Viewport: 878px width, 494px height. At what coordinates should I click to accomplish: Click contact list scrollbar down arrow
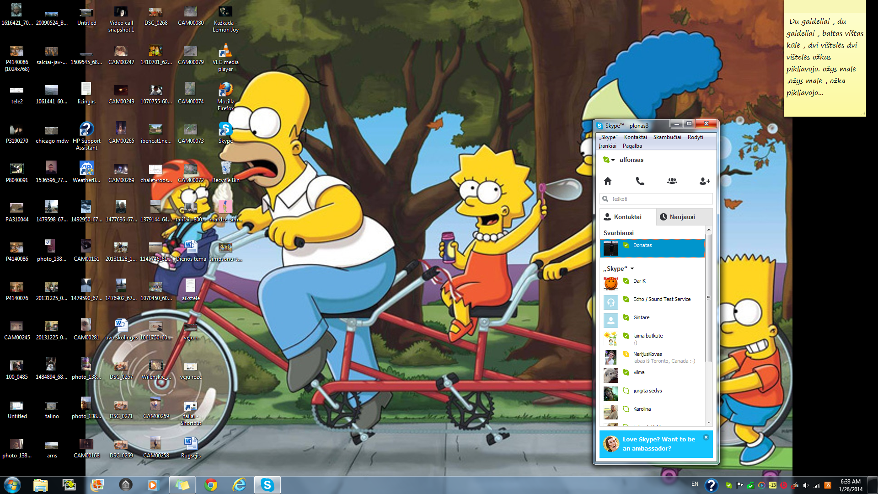tap(709, 422)
